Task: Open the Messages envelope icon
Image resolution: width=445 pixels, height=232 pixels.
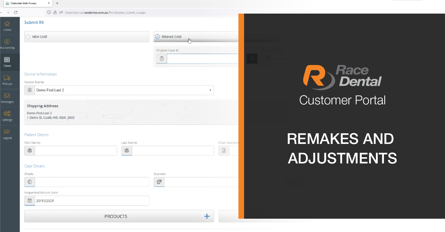Action: [x=7, y=96]
